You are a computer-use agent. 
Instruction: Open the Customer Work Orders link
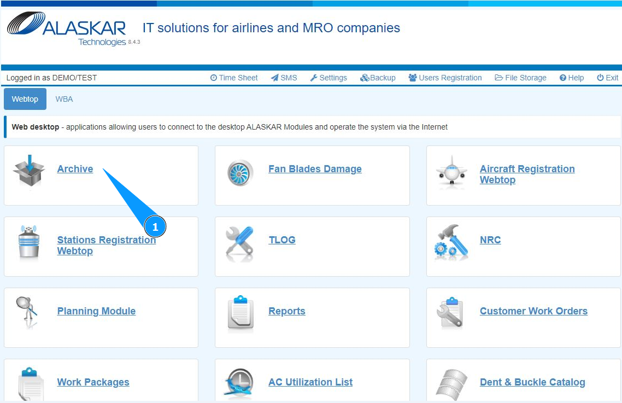[533, 311]
